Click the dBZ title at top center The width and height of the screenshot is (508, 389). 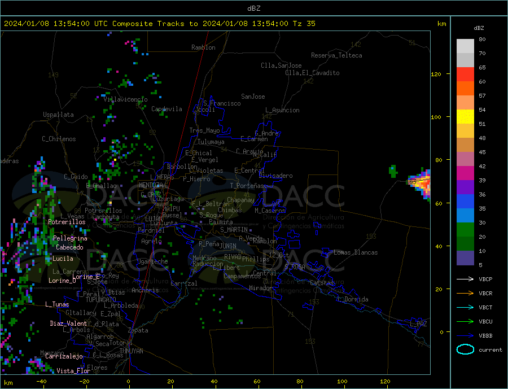click(x=253, y=8)
